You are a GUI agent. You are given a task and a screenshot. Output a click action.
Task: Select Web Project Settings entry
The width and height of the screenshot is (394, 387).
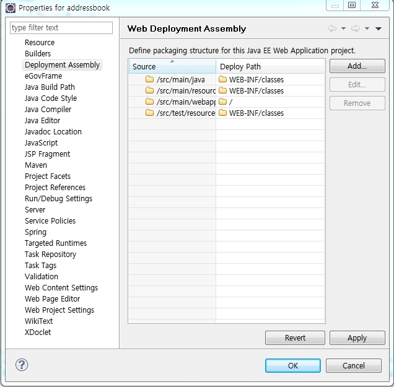(x=59, y=310)
